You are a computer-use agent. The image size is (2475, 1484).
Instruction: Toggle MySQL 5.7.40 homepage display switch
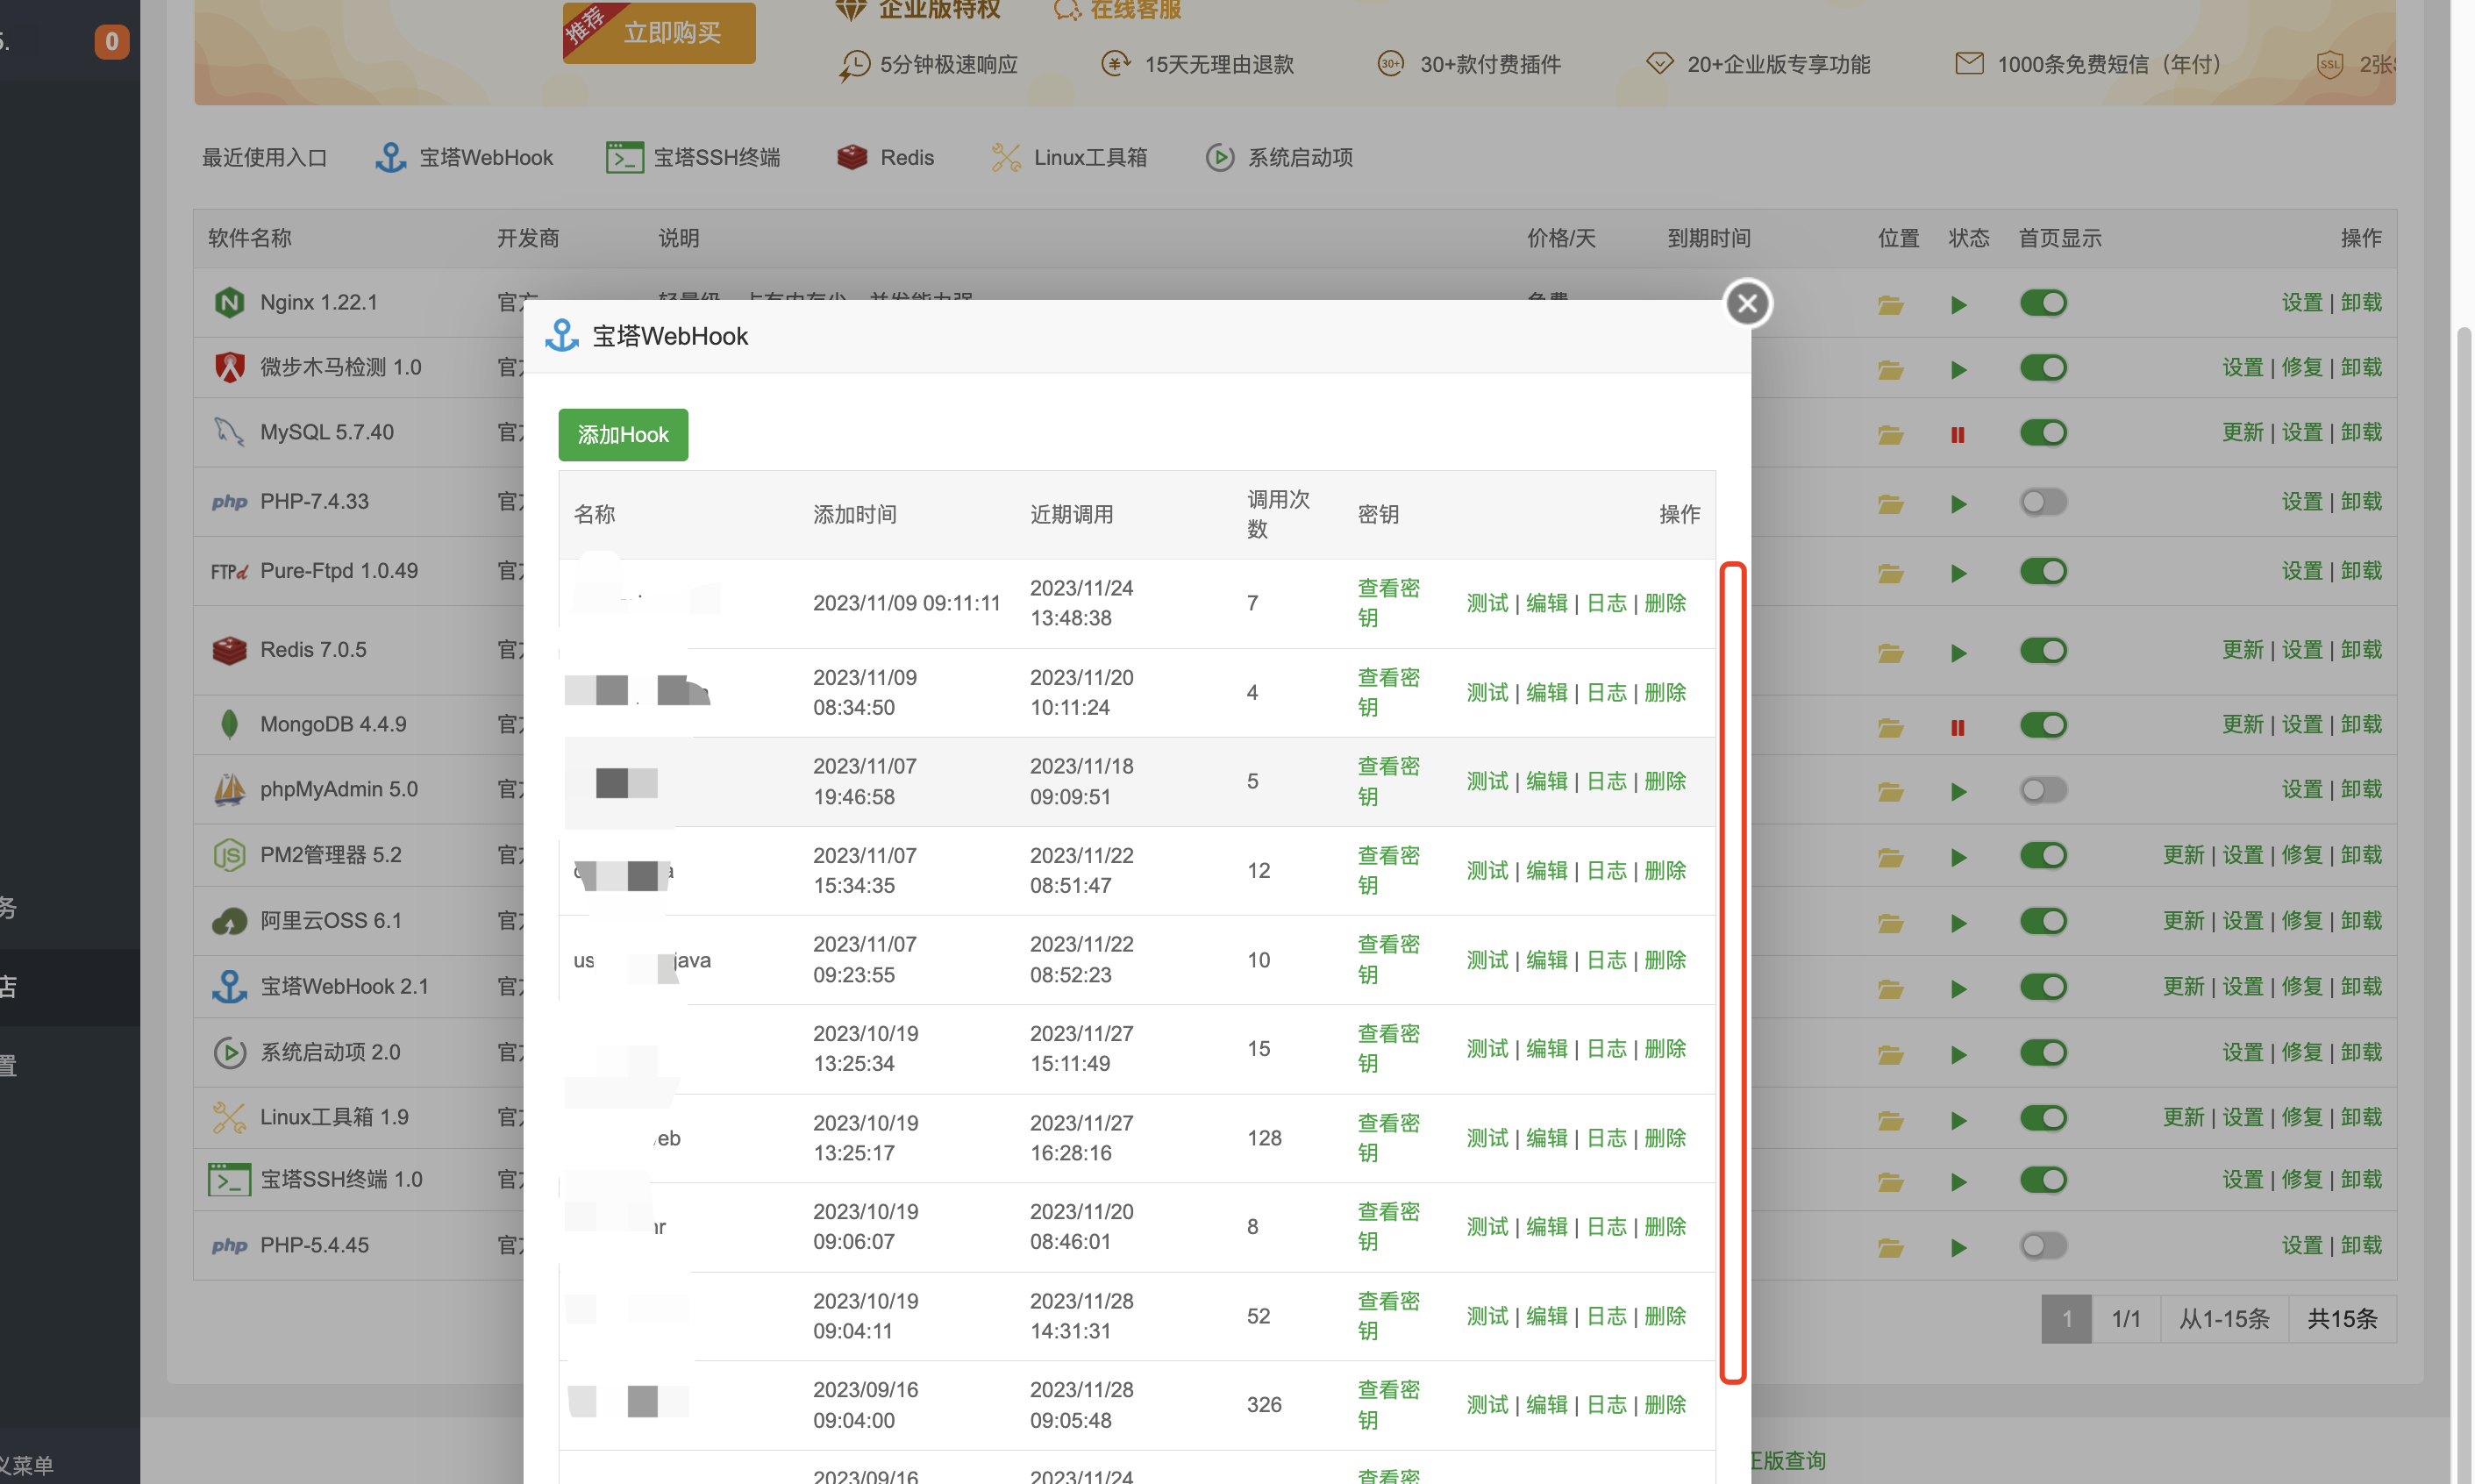(2043, 432)
